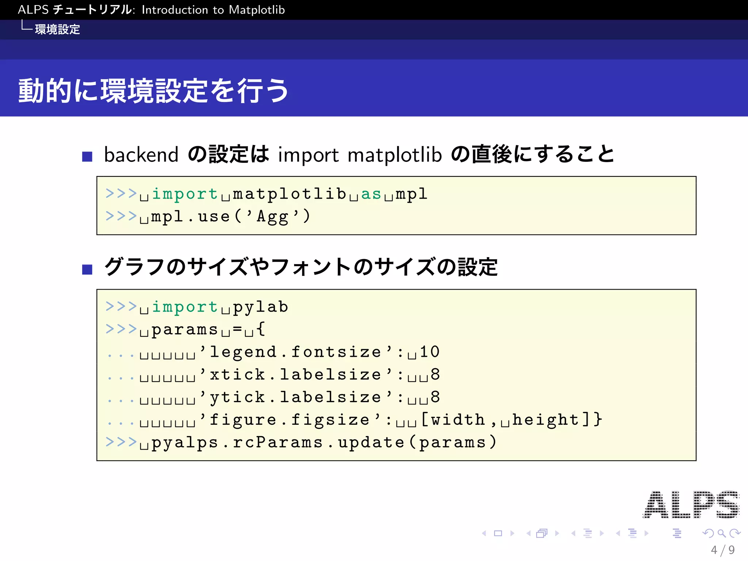Click the bullet text グラフのサイズやフォントのサイズの設定
748x561 pixels.
(x=301, y=267)
